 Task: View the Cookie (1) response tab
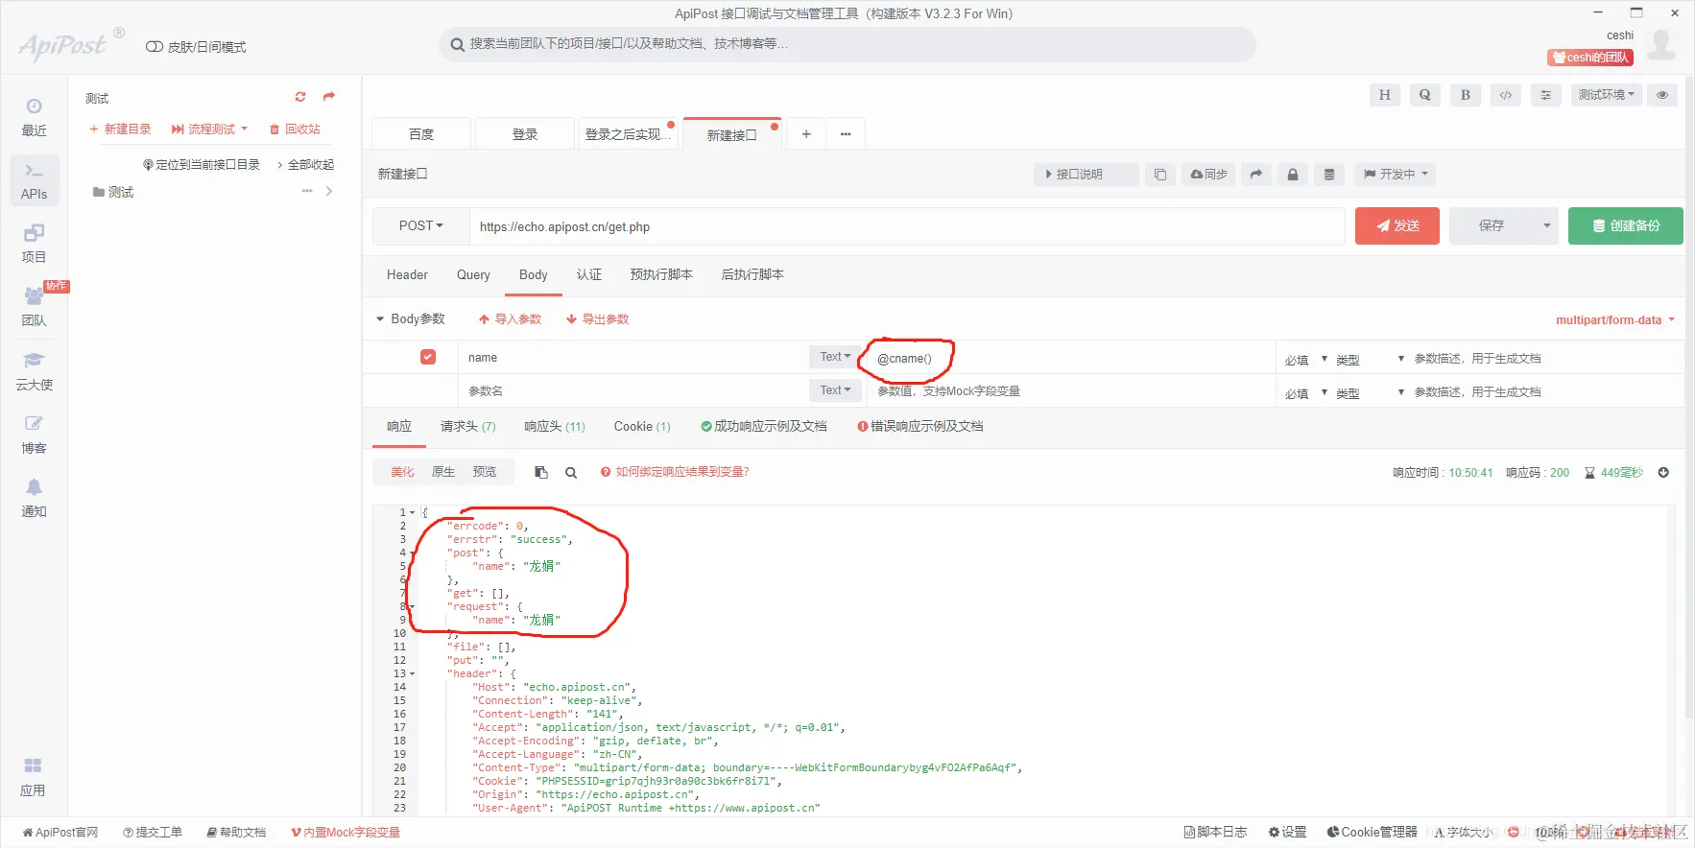click(642, 427)
